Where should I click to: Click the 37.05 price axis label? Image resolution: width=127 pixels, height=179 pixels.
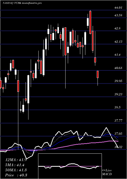[118, 134]
